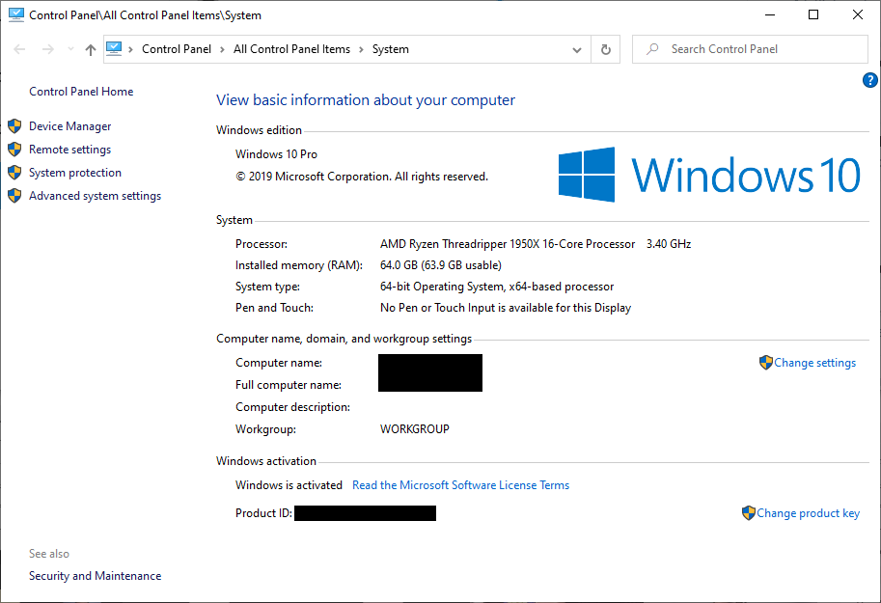881x603 pixels.
Task: Open Control Panel Home
Action: [81, 92]
